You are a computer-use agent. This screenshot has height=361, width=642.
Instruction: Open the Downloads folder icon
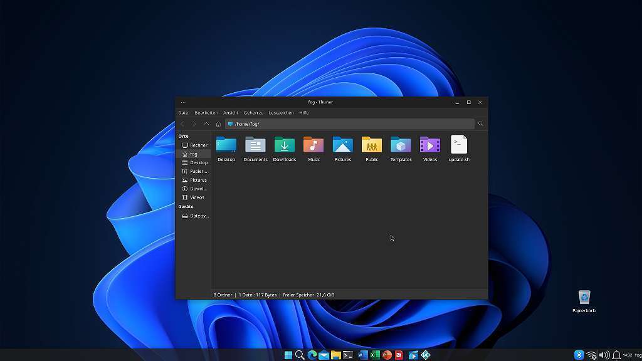[x=284, y=145]
